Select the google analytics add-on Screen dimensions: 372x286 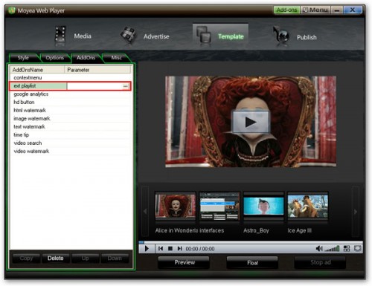pyautogui.click(x=70, y=94)
